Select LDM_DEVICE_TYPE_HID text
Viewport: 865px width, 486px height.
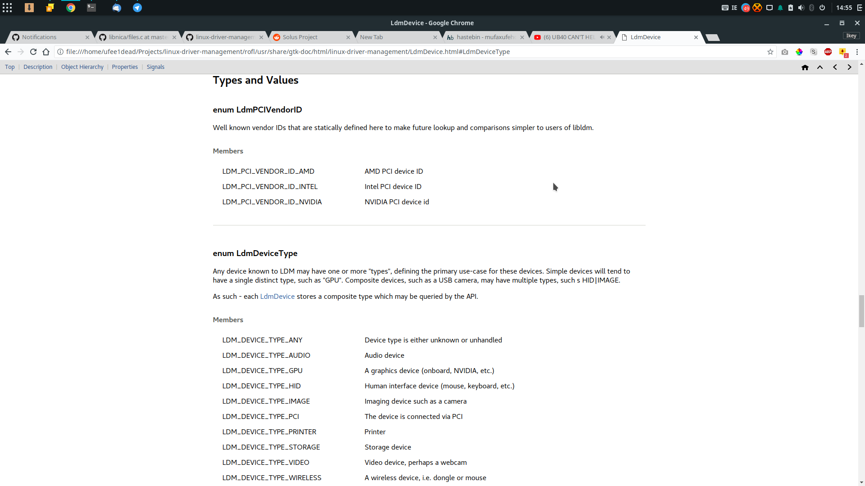(261, 386)
